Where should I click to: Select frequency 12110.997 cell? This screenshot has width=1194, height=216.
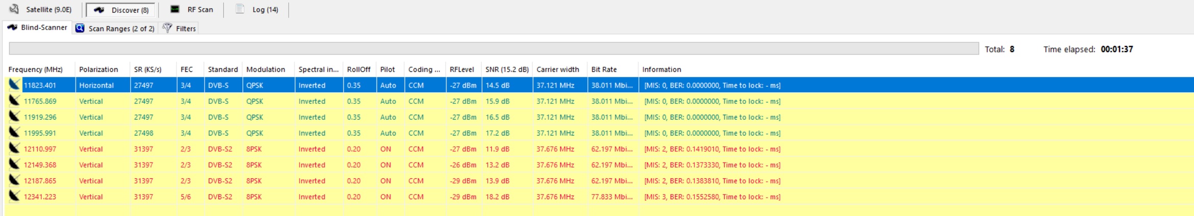tap(40, 149)
